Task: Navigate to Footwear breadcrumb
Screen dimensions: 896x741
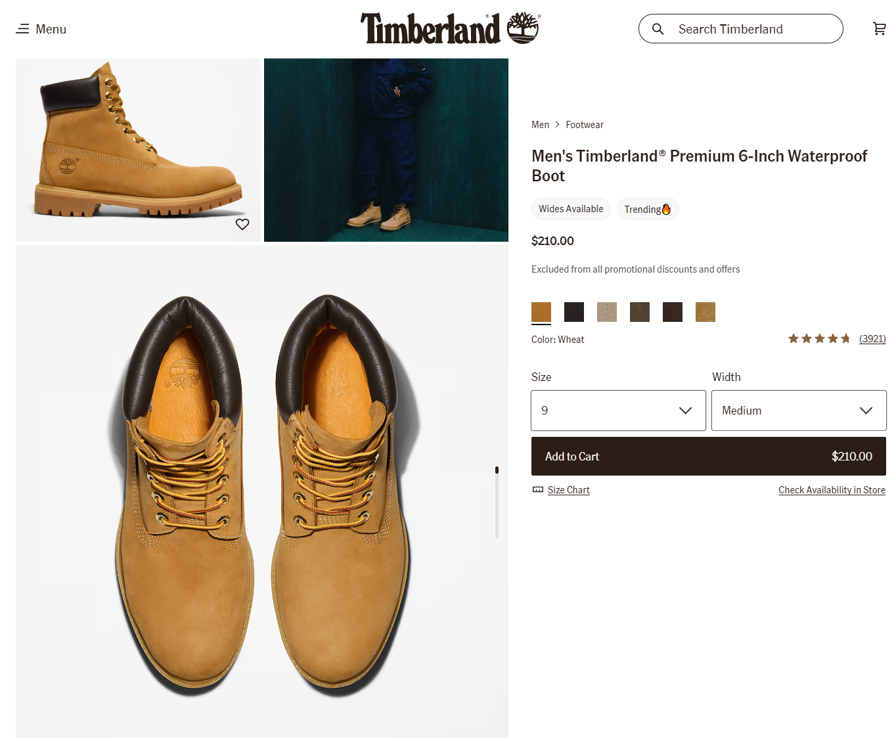Action: click(584, 125)
